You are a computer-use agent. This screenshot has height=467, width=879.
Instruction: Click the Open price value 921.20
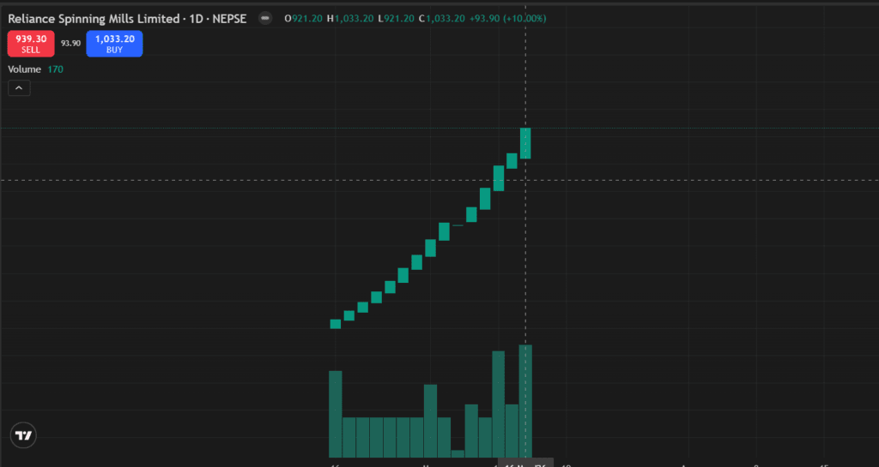click(306, 18)
